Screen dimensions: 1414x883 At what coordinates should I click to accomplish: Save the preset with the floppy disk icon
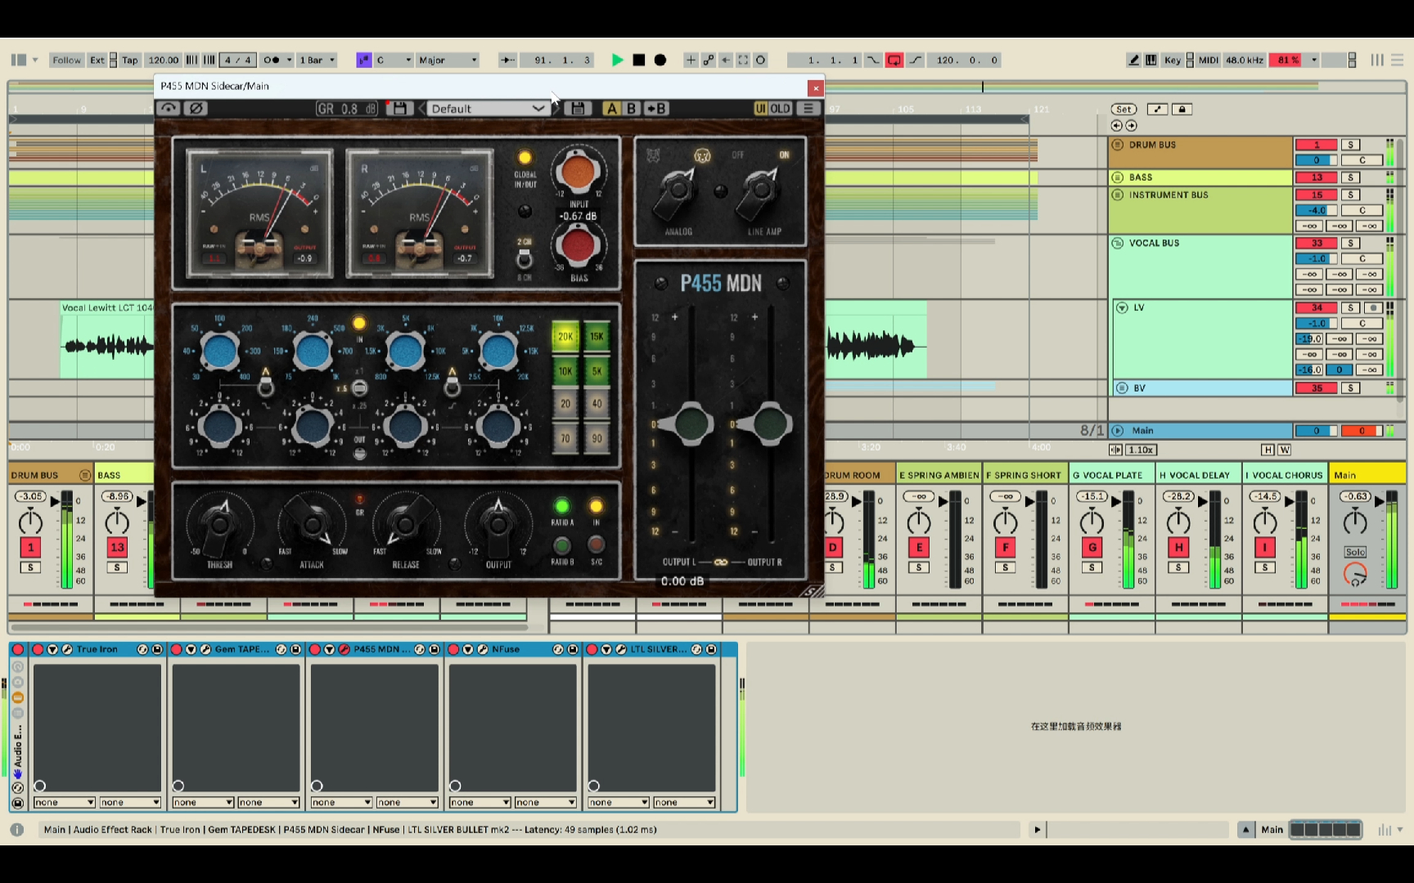(x=578, y=108)
